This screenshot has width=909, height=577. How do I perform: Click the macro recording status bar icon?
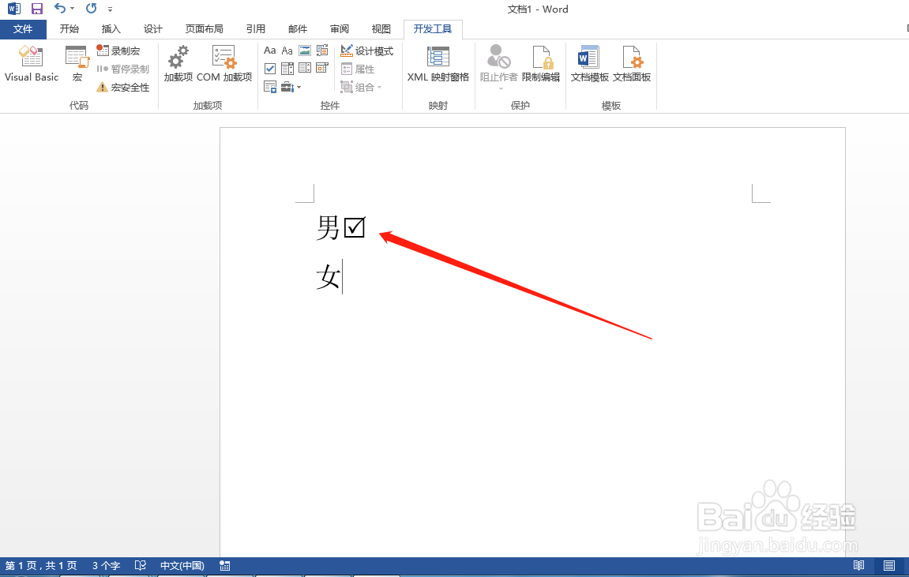(x=225, y=565)
